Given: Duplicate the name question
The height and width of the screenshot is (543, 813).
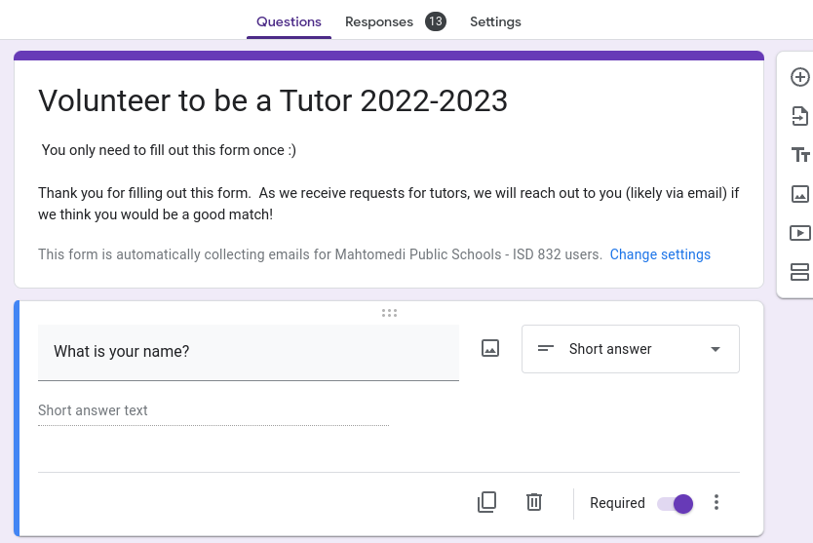Looking at the screenshot, I should tap(487, 502).
